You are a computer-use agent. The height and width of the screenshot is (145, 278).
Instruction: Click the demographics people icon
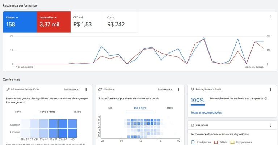coord(8,89)
